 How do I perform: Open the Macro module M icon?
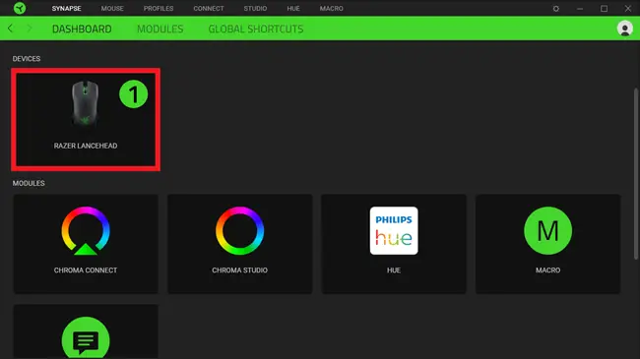tap(547, 230)
